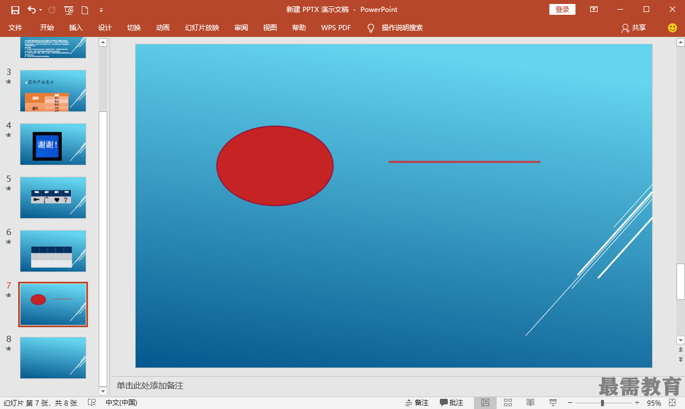Click the zoom out minus button
This screenshot has height=409, width=685.
click(570, 403)
